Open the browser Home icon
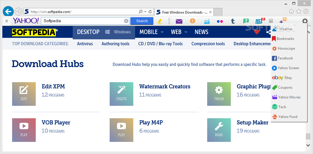 click(291, 12)
